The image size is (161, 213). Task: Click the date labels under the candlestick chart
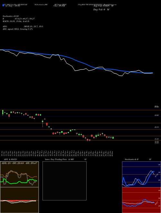pos(57,153)
